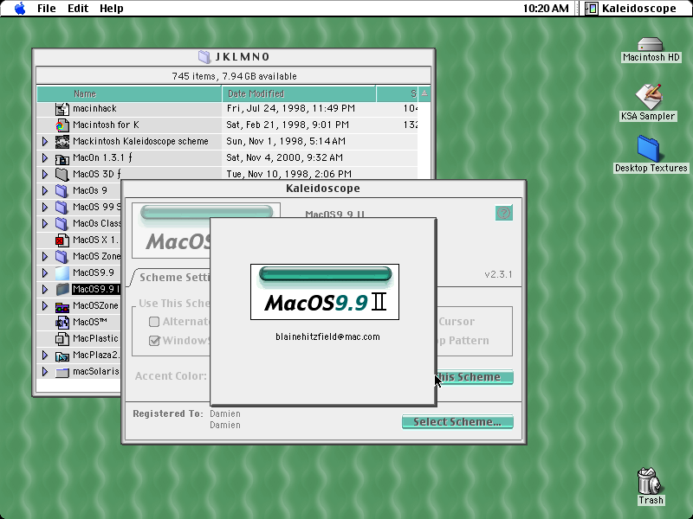693x519 pixels.
Task: Expand the MacPlaza2 folder triangle
Action: coord(45,356)
